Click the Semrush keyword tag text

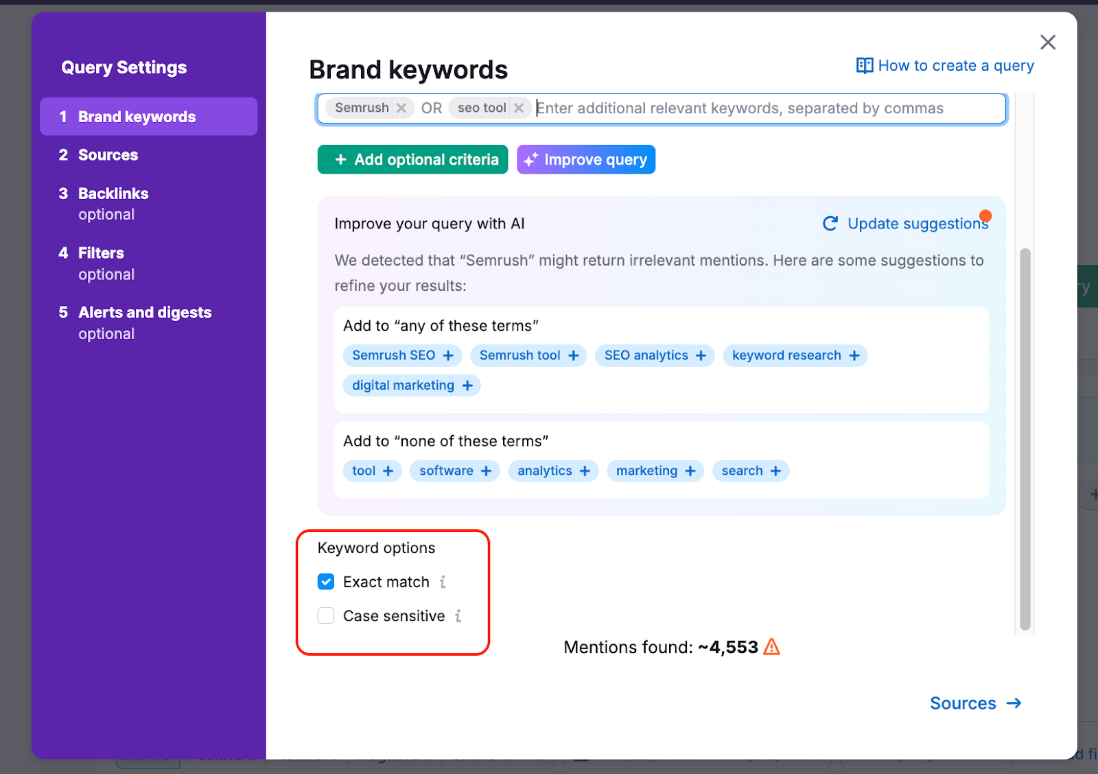[x=362, y=108]
